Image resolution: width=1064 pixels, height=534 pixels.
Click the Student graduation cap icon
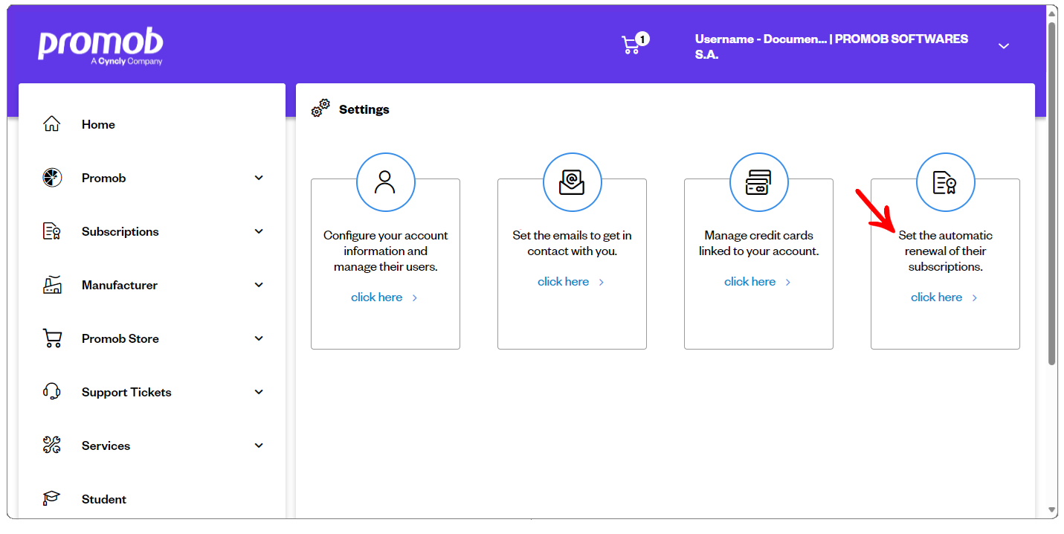pyautogui.click(x=51, y=499)
